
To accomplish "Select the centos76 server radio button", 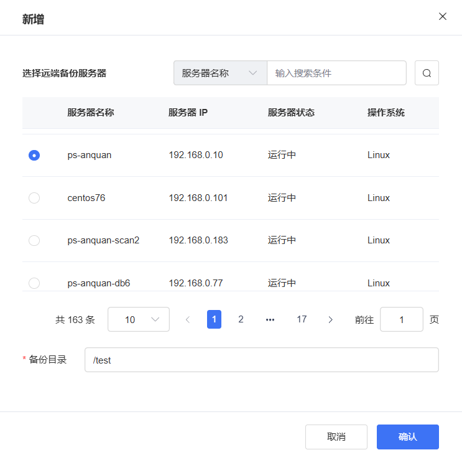I will pos(34,198).
